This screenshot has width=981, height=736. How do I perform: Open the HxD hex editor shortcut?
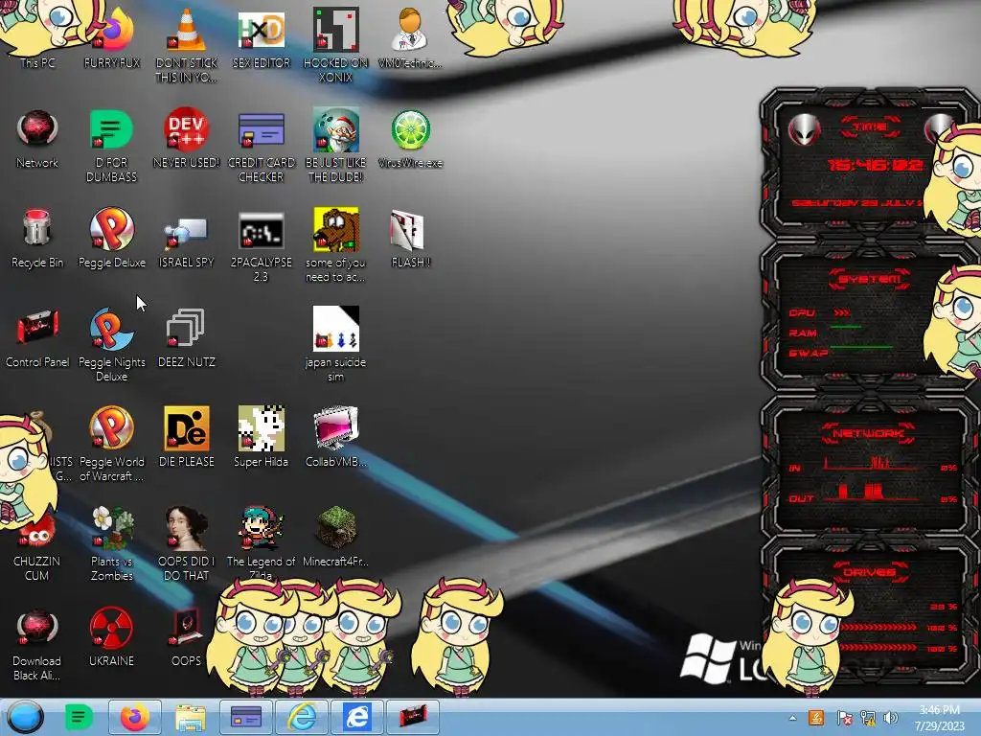pyautogui.click(x=261, y=38)
